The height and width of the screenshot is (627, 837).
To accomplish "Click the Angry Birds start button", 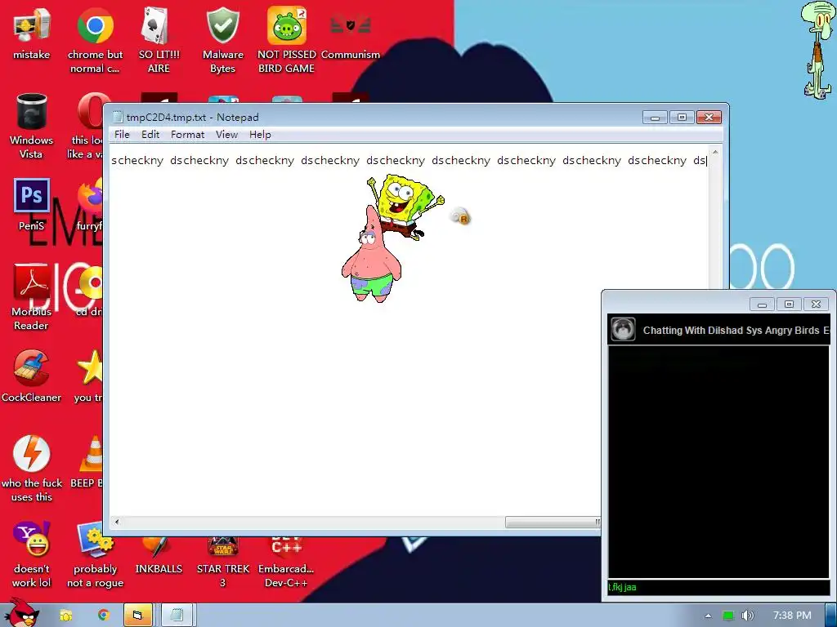I will tap(20, 613).
